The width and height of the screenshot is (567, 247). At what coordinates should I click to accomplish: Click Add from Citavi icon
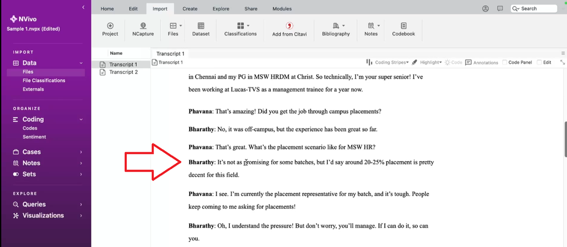pos(289,25)
